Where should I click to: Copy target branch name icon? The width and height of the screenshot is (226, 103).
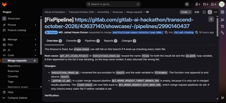coord(197,32)
